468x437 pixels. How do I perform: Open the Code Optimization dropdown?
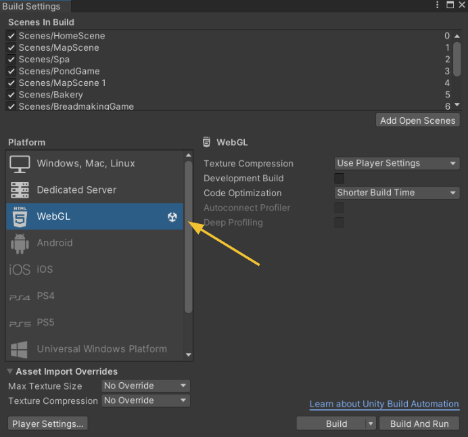coord(397,193)
